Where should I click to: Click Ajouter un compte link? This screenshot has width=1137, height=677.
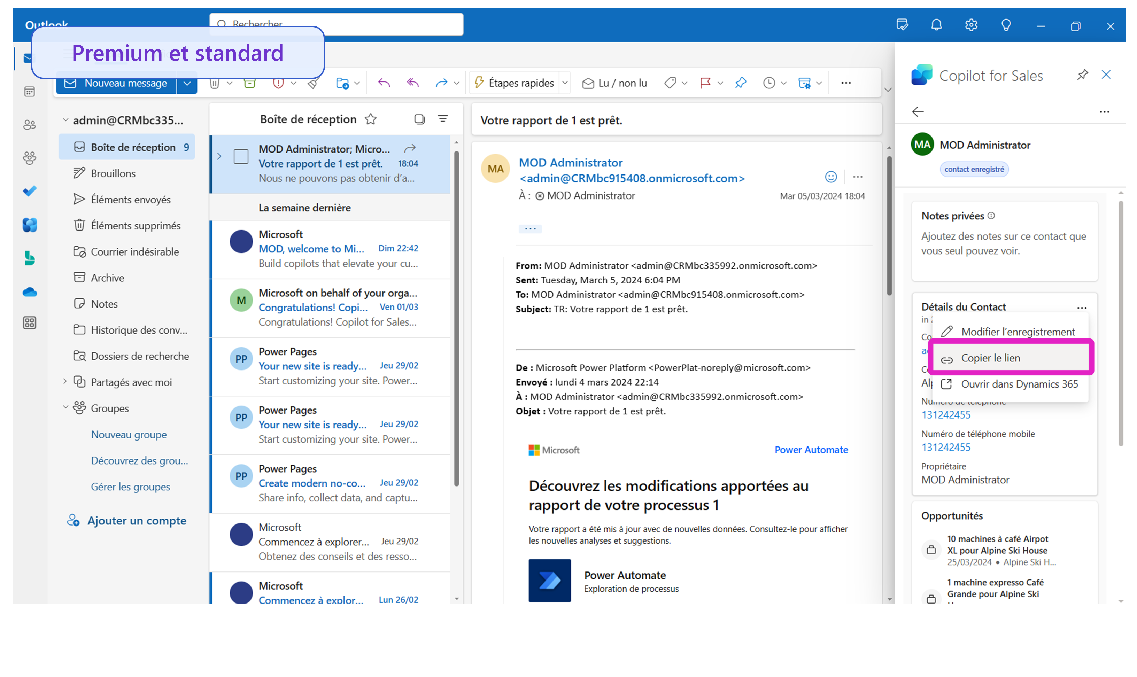tap(137, 521)
